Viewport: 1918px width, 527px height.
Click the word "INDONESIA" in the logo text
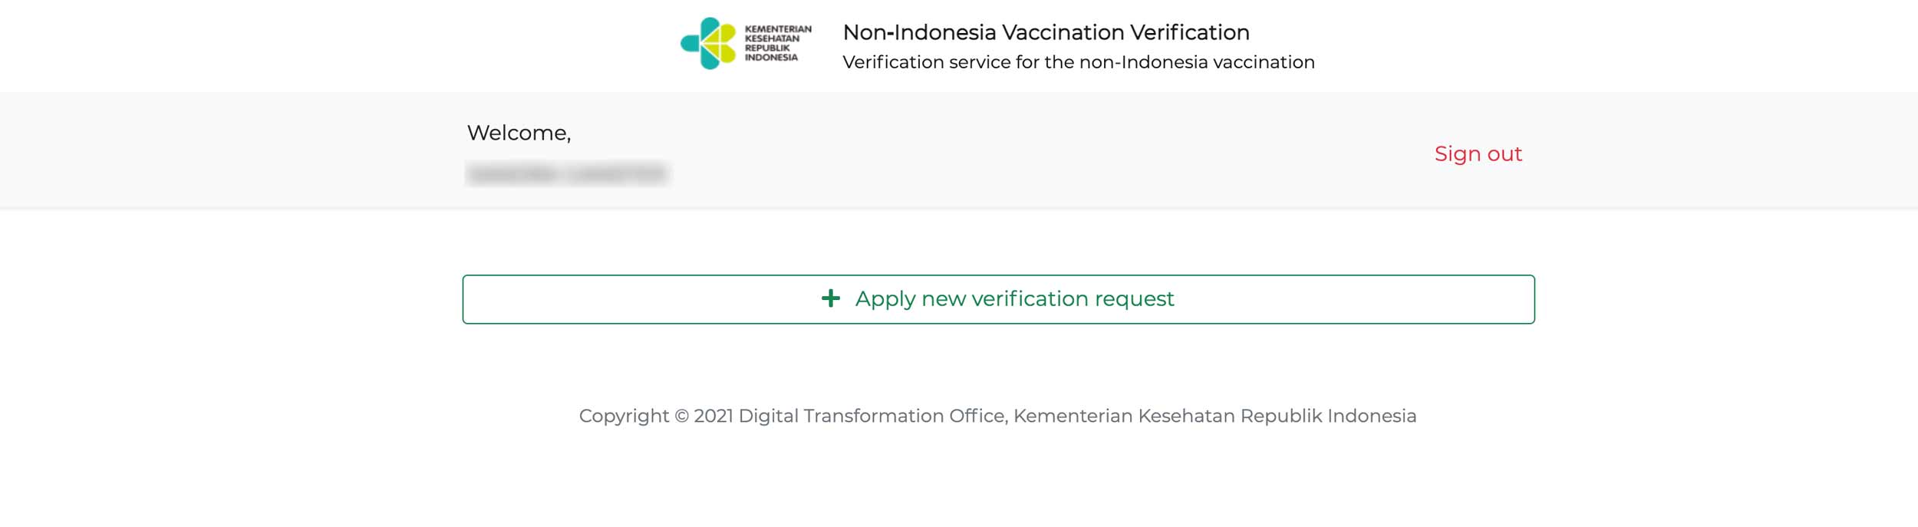[771, 58]
